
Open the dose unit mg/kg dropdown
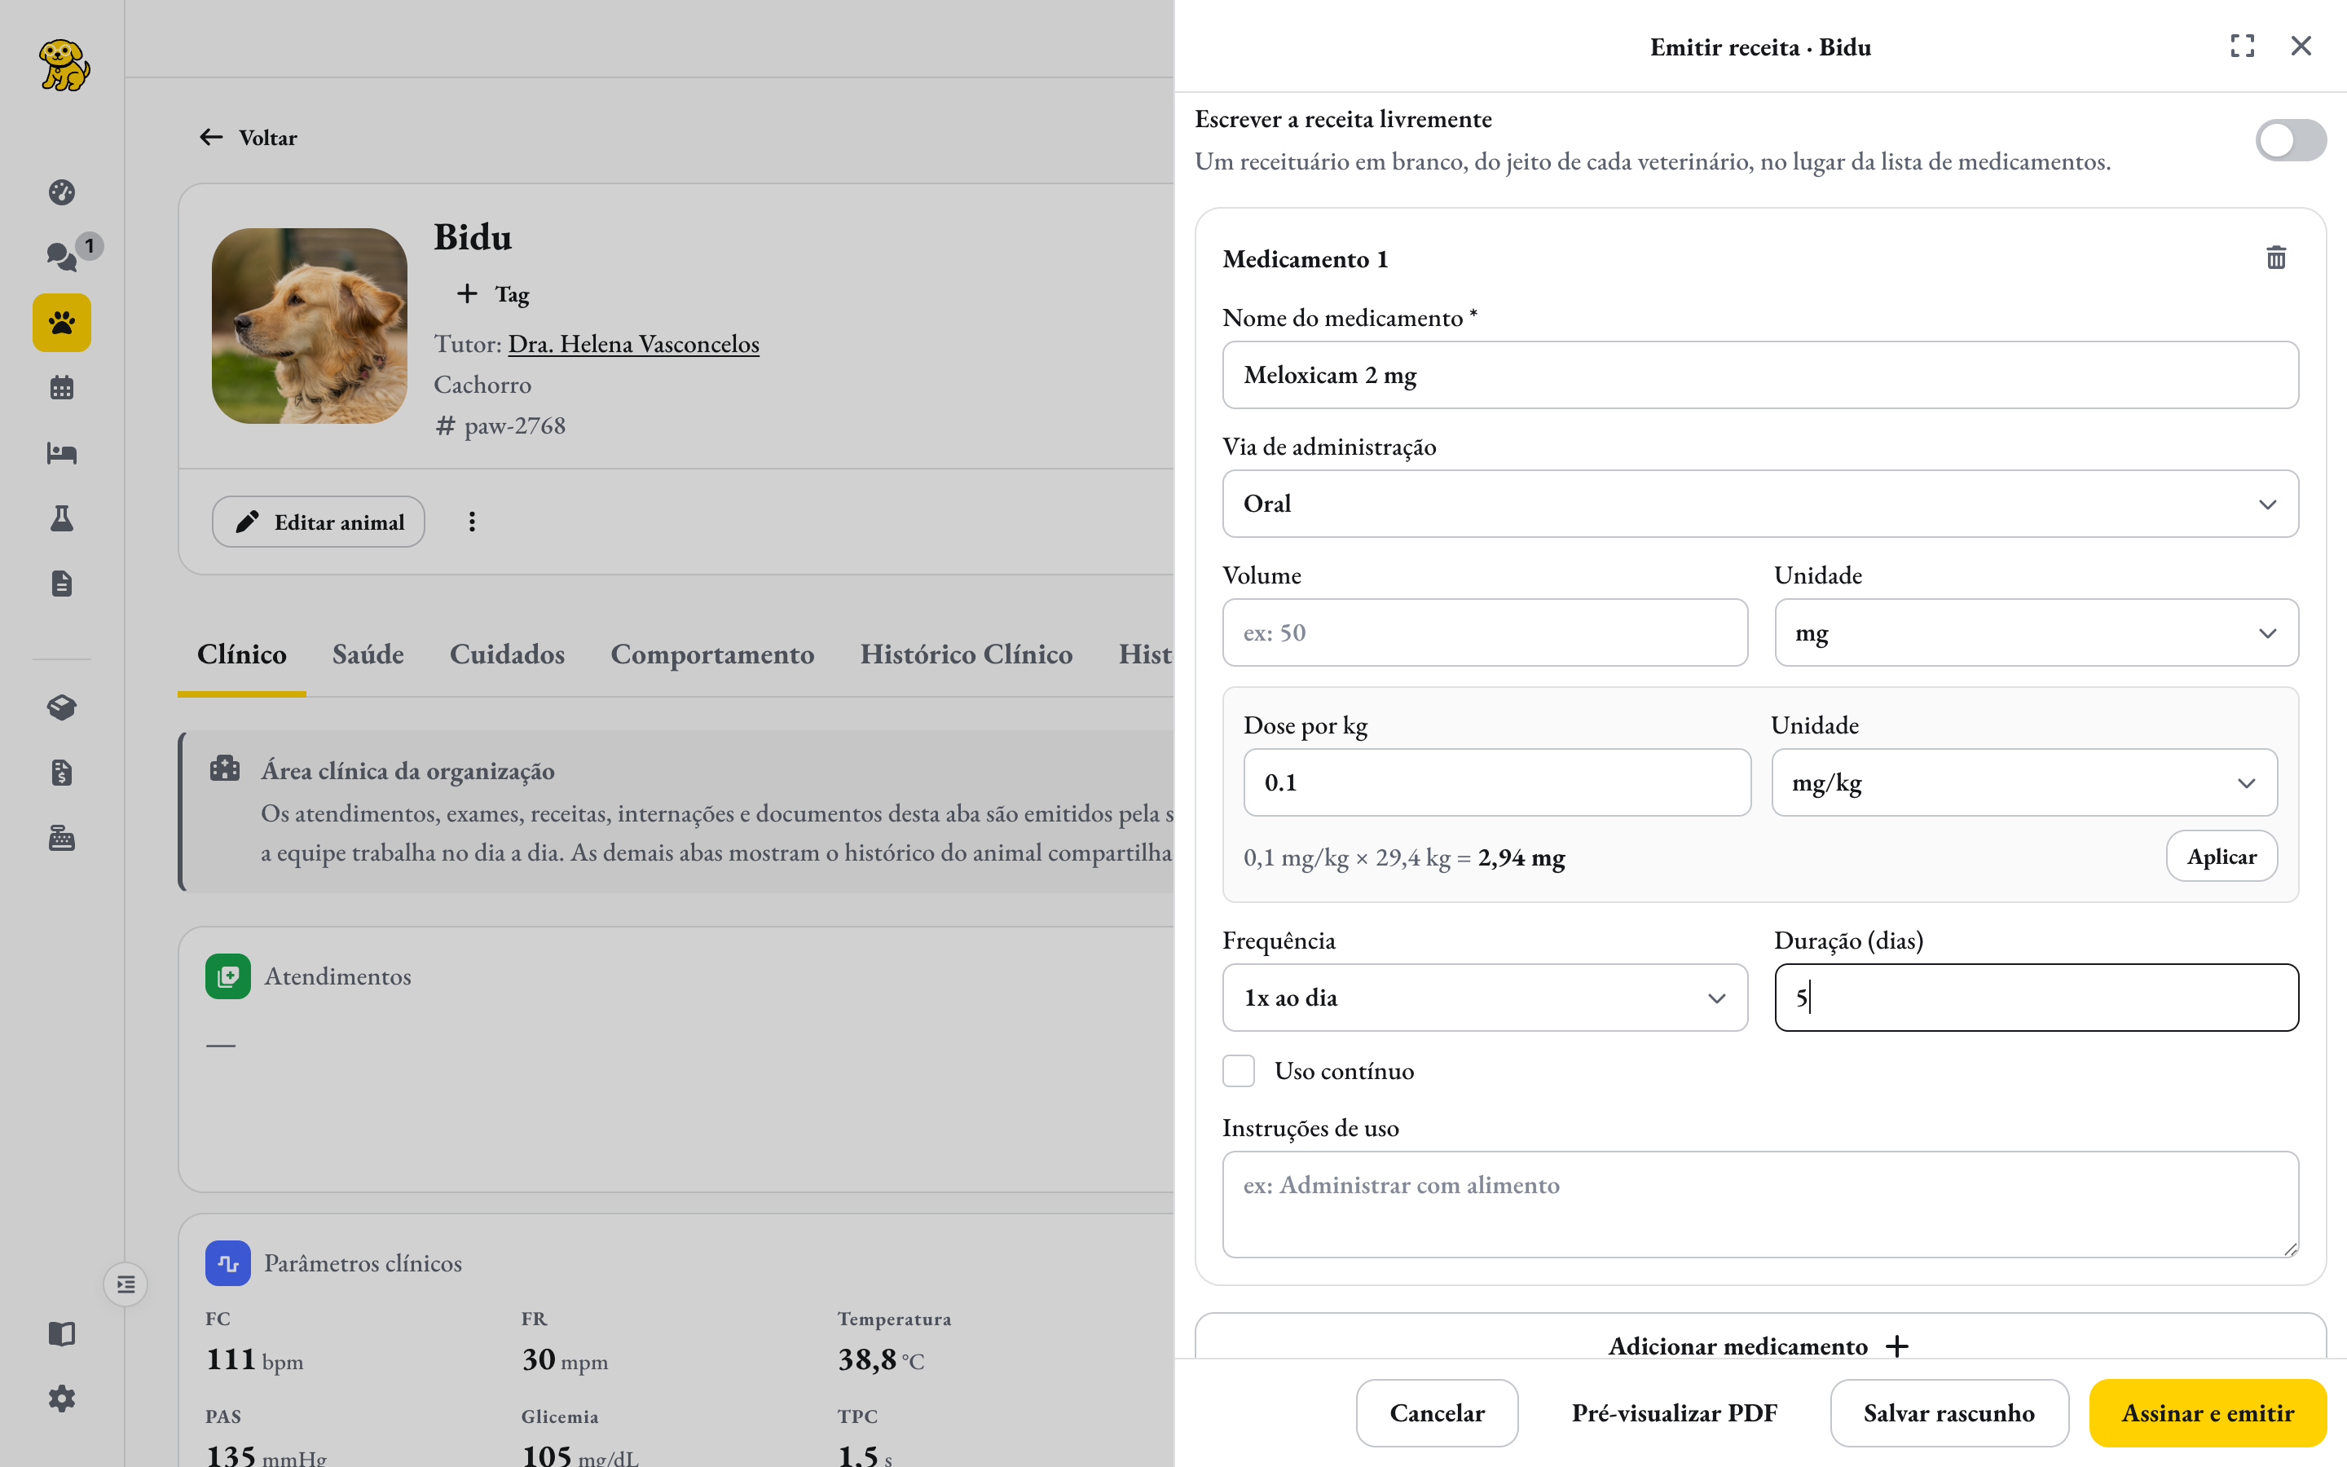(2024, 782)
